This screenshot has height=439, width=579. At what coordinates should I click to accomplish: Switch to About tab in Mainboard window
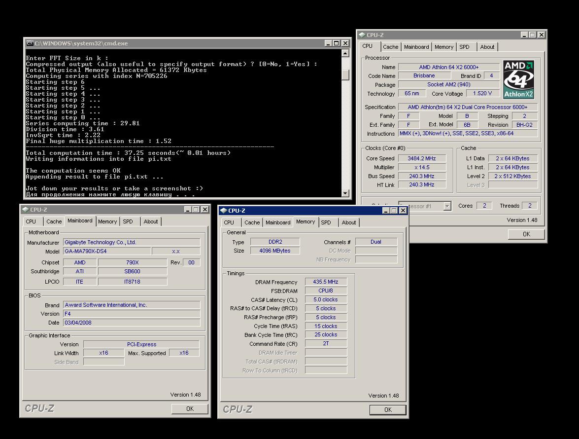(151, 221)
